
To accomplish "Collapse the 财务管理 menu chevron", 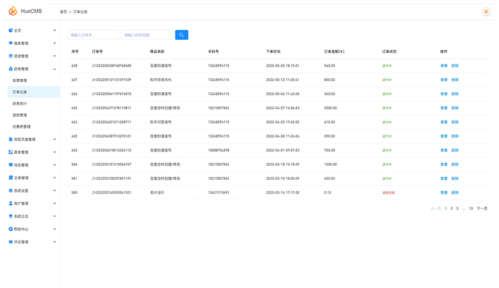I will (54, 69).
